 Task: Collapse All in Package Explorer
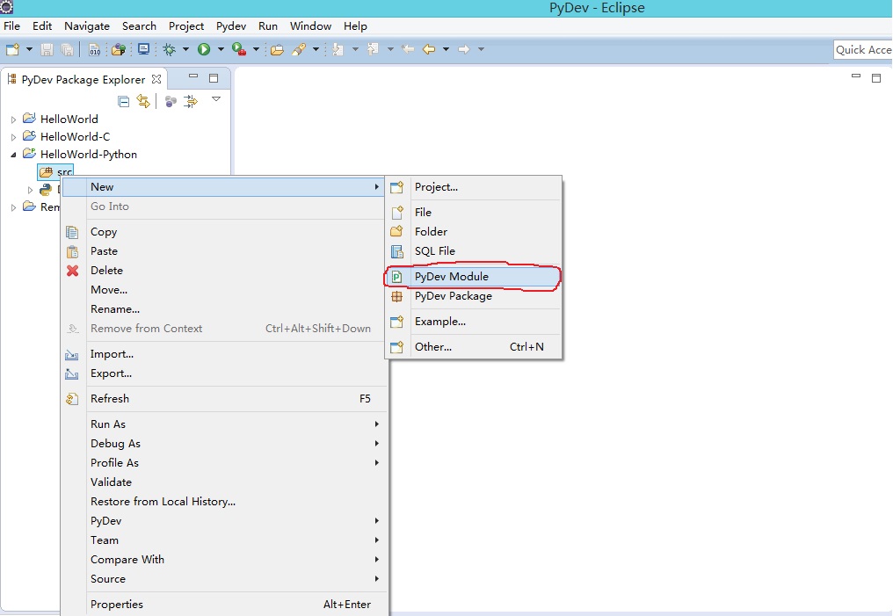pos(123,101)
